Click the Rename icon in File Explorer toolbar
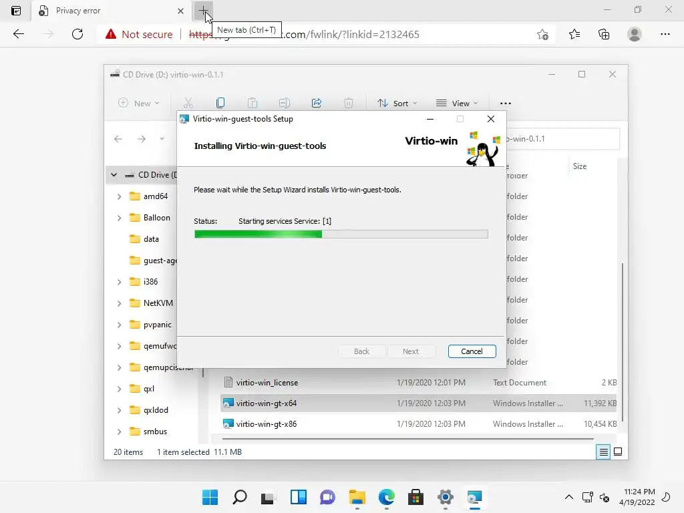Viewport: 684px width, 513px height. 284,103
